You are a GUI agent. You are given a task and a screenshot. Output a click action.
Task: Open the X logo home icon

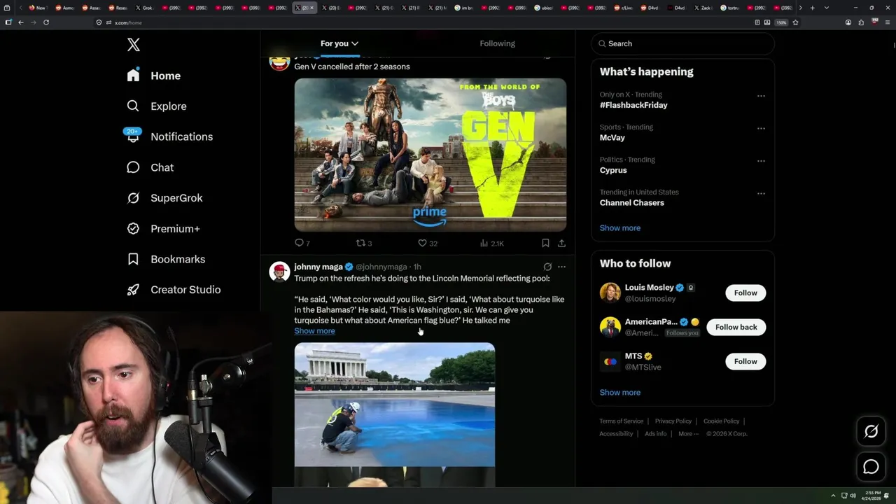pos(134,45)
